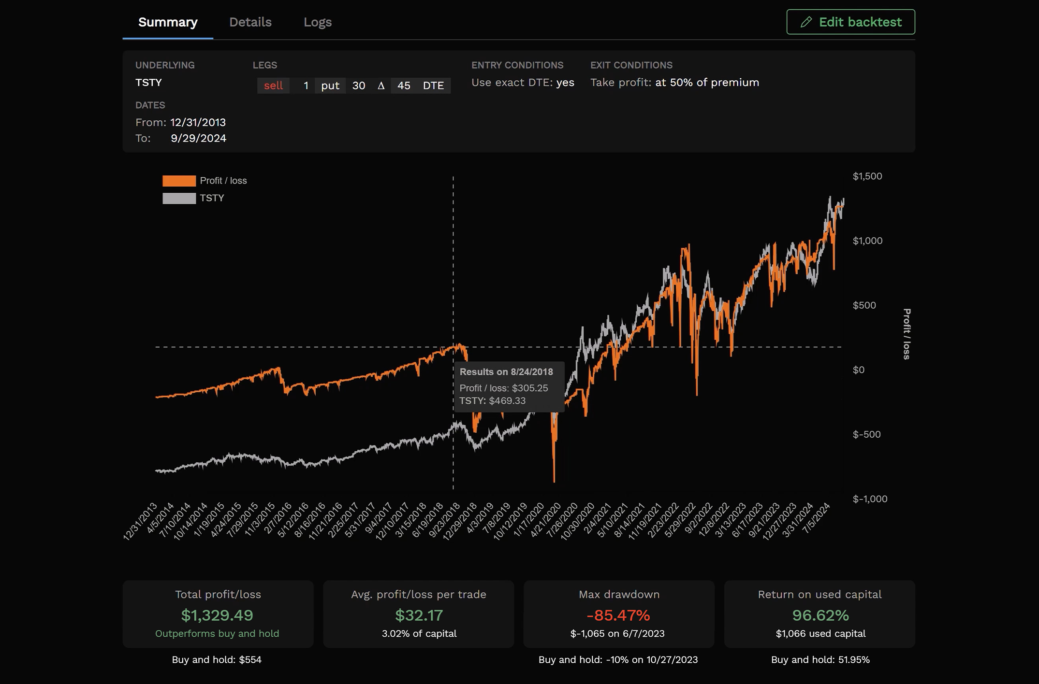
Task: Click the Edit backtest button
Action: pyautogui.click(x=850, y=22)
